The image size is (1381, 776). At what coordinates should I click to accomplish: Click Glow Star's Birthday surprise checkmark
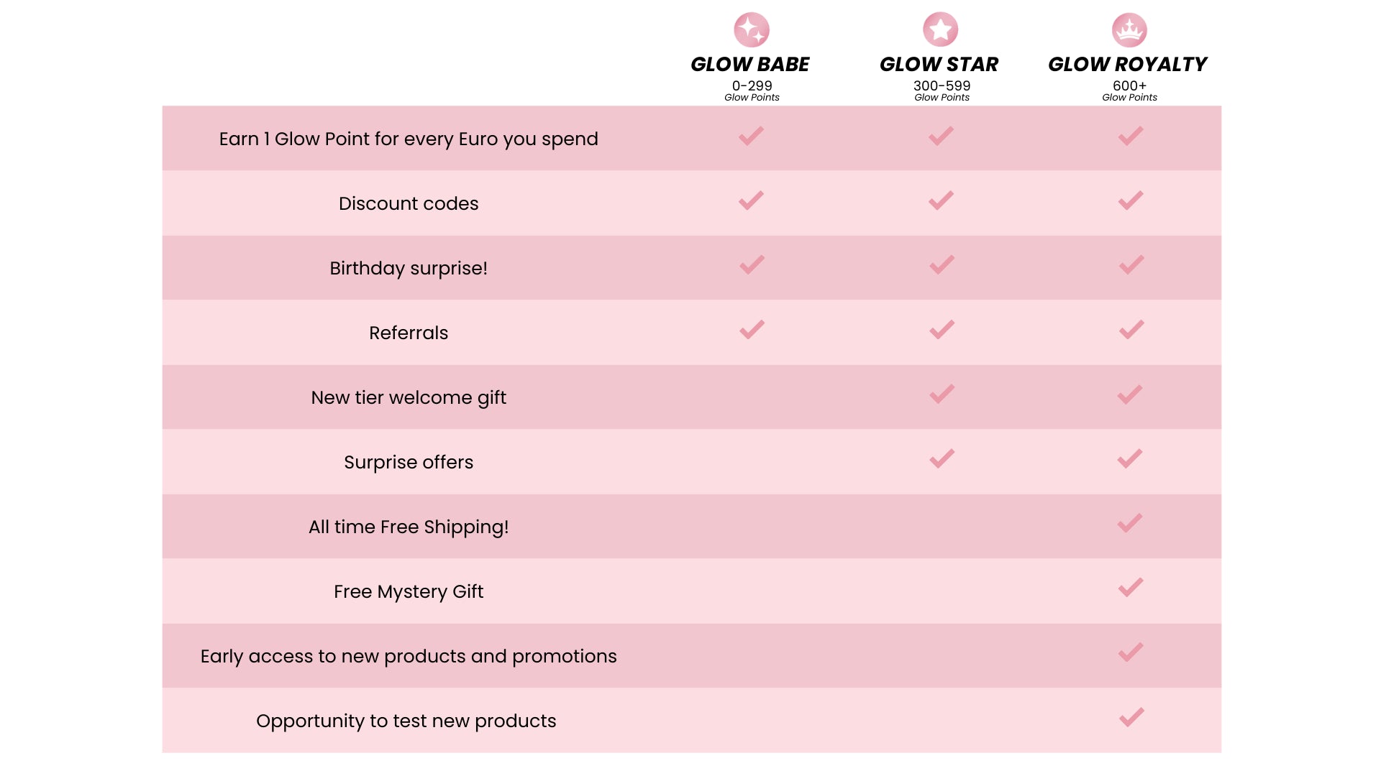coord(942,265)
